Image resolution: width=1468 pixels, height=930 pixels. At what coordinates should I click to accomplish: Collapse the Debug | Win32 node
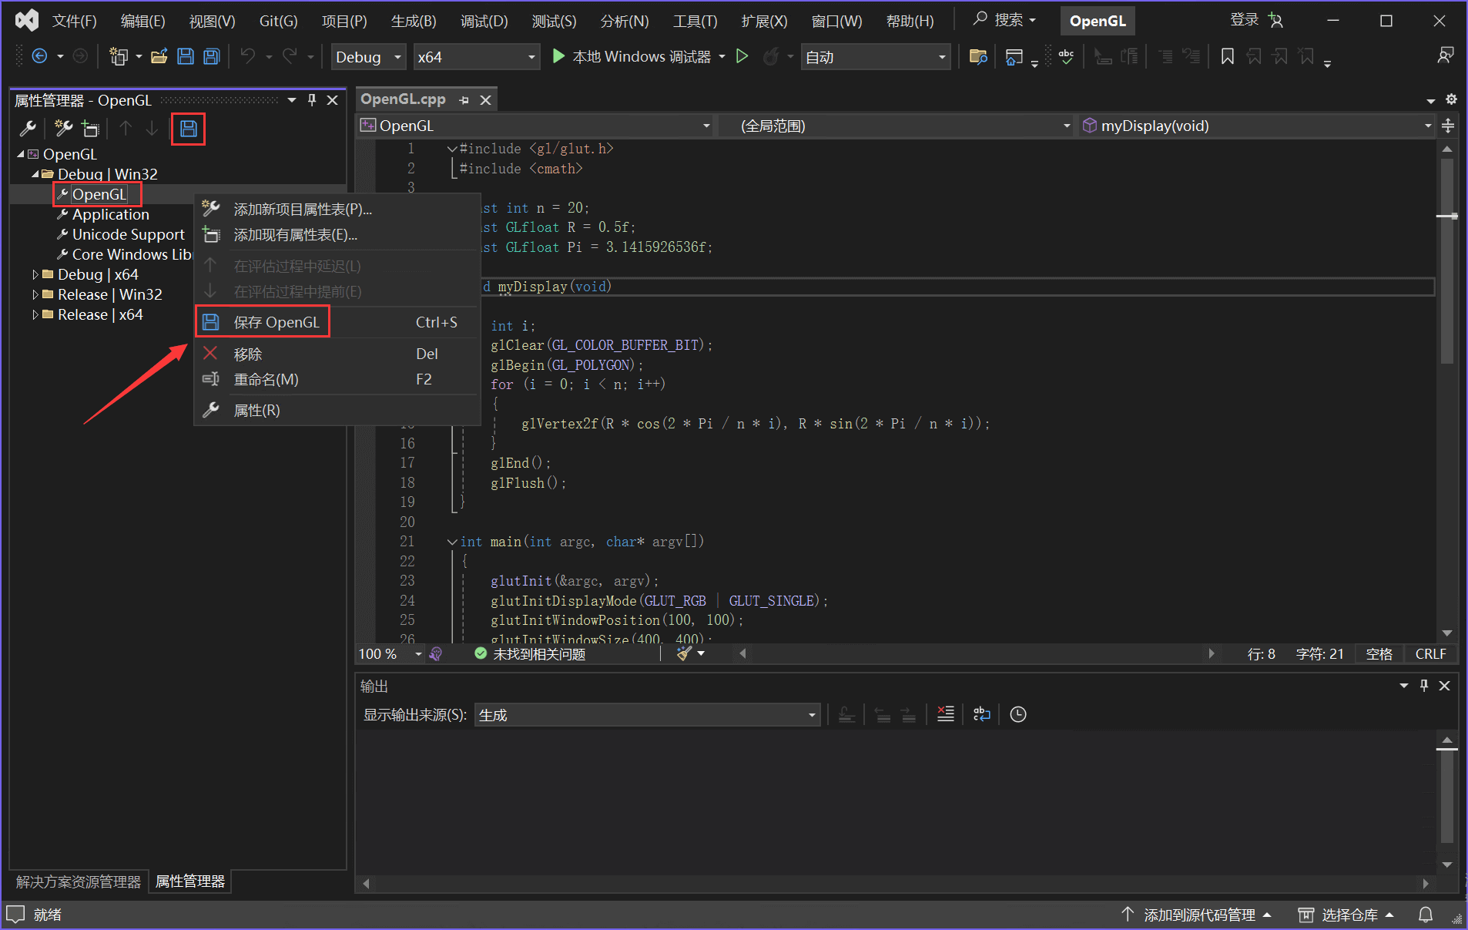pos(35,174)
